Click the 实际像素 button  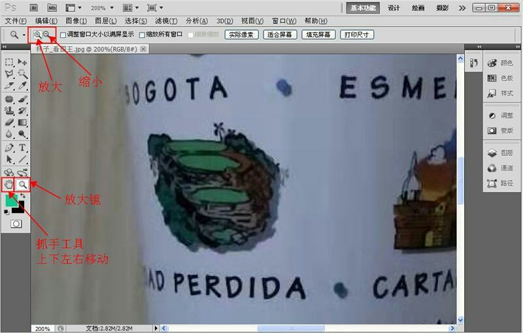pos(241,35)
